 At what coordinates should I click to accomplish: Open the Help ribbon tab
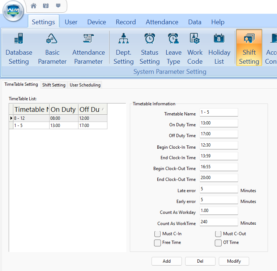coord(218,22)
